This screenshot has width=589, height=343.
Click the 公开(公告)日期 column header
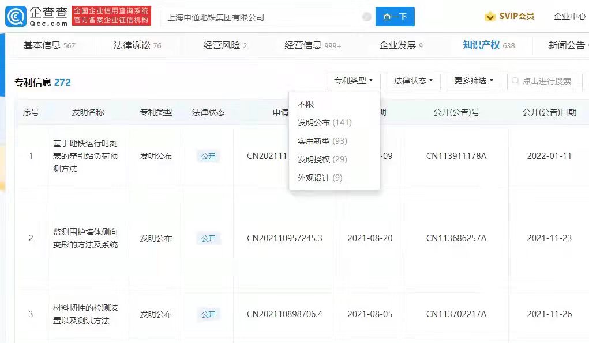tap(549, 112)
